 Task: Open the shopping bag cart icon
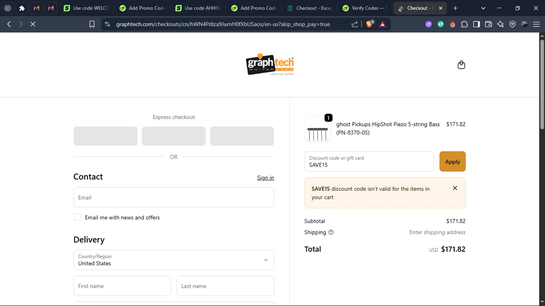pos(461,65)
